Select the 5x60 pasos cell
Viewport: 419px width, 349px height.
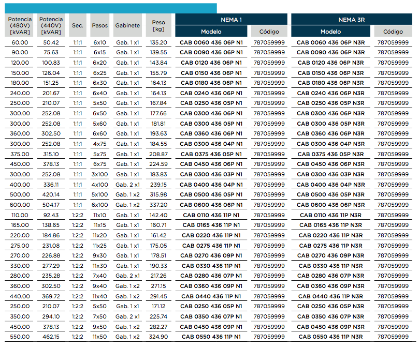(99, 124)
